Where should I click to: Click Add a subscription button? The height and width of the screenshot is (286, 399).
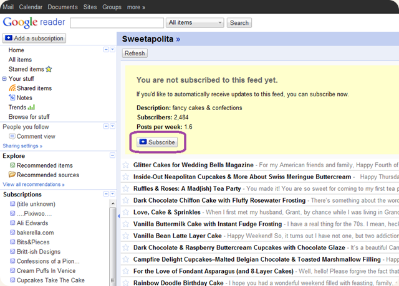tap(34, 38)
